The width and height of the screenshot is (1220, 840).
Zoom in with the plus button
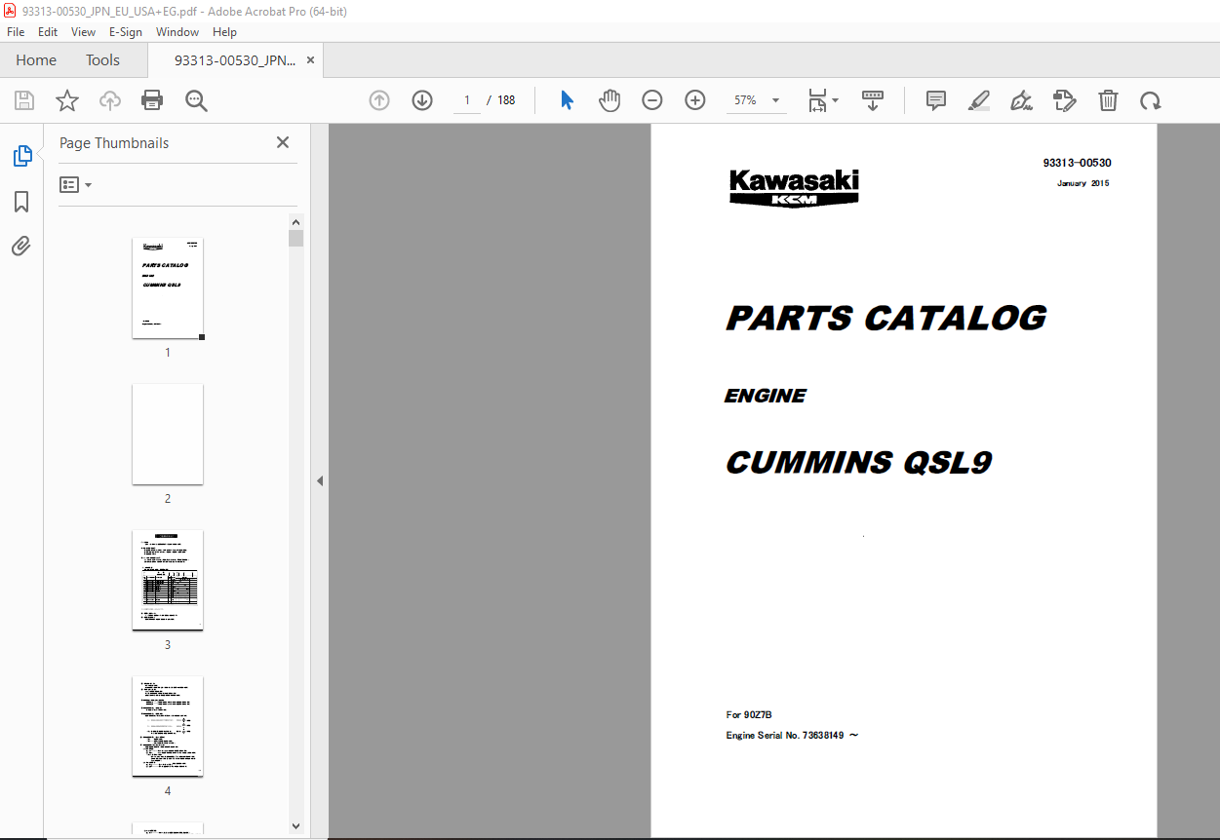tap(695, 100)
